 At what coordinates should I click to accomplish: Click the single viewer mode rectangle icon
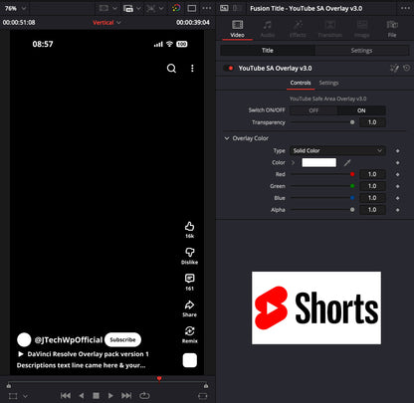point(192,8)
